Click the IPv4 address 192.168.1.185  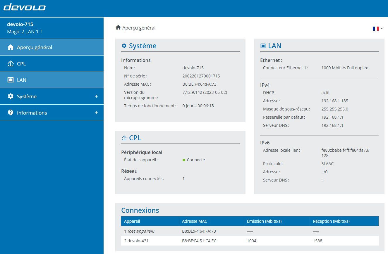[335, 101]
